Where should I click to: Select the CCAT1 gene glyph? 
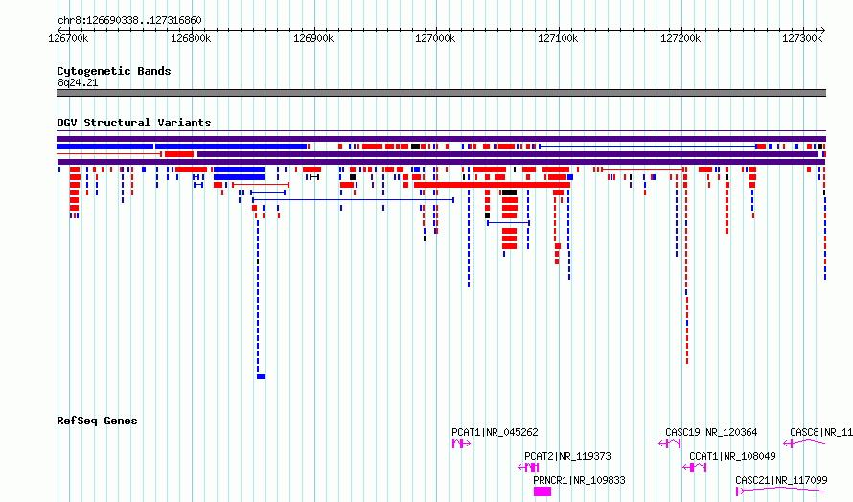click(x=695, y=468)
